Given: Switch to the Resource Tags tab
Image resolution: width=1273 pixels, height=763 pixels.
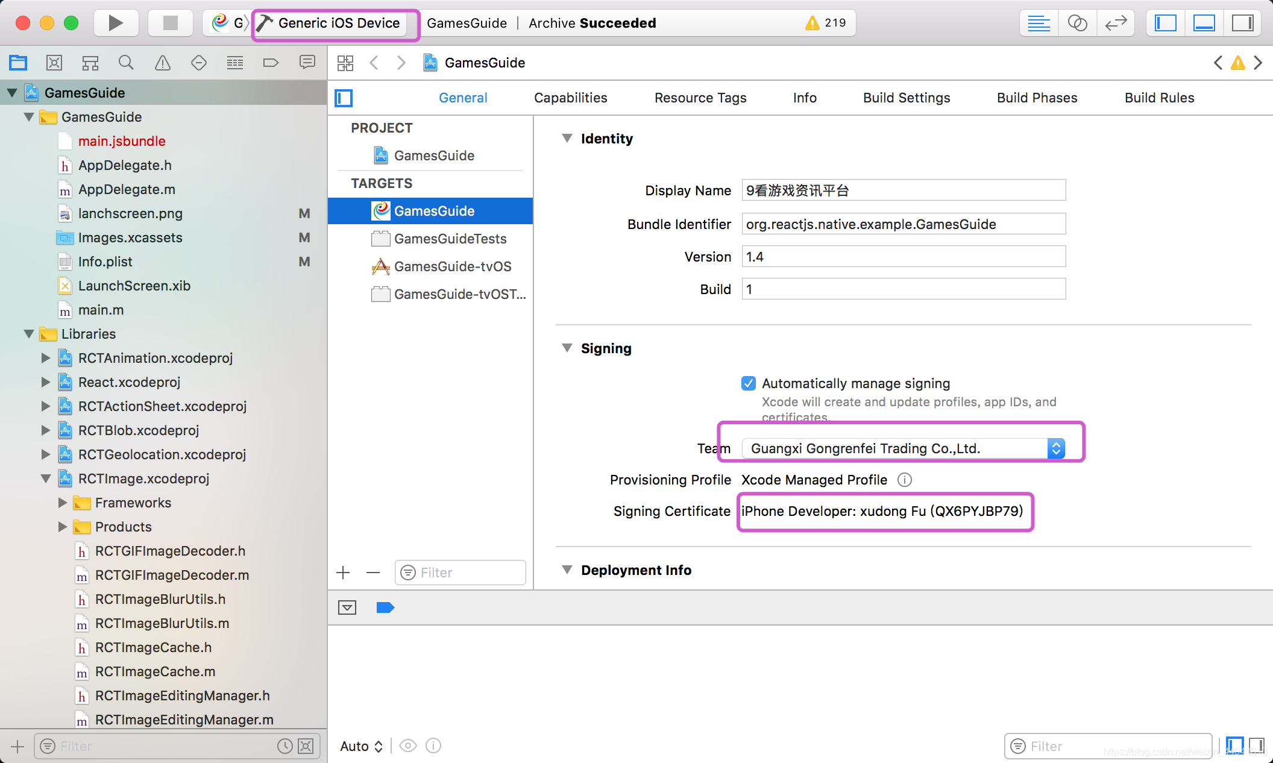Looking at the screenshot, I should [x=700, y=98].
